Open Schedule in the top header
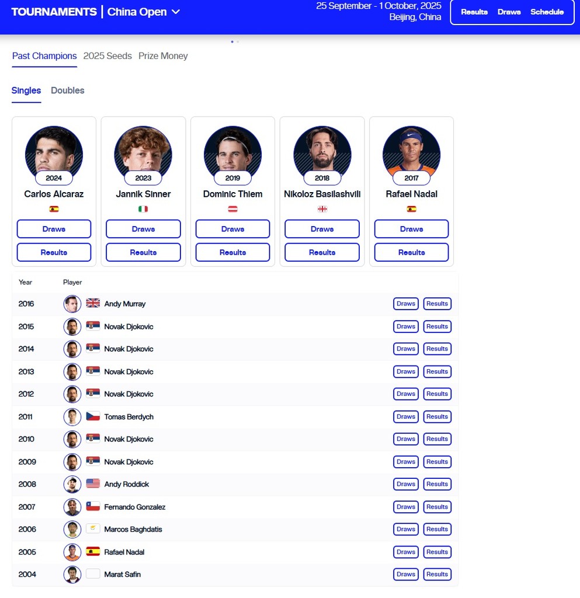Viewport: 580px width, 598px height. tap(547, 12)
